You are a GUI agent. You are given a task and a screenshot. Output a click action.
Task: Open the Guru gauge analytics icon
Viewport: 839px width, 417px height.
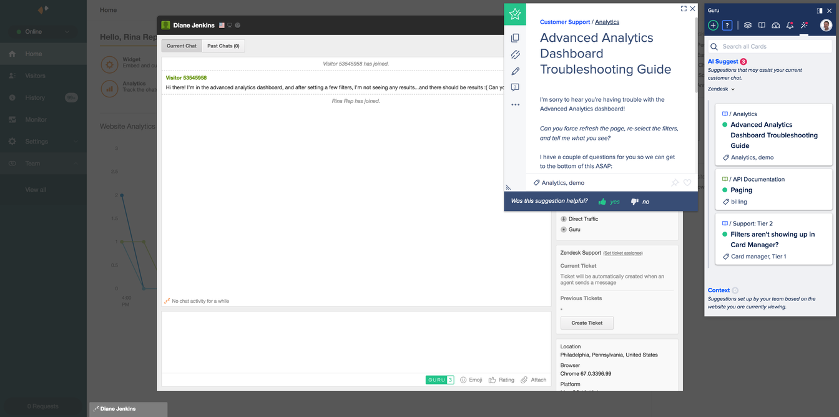click(776, 26)
